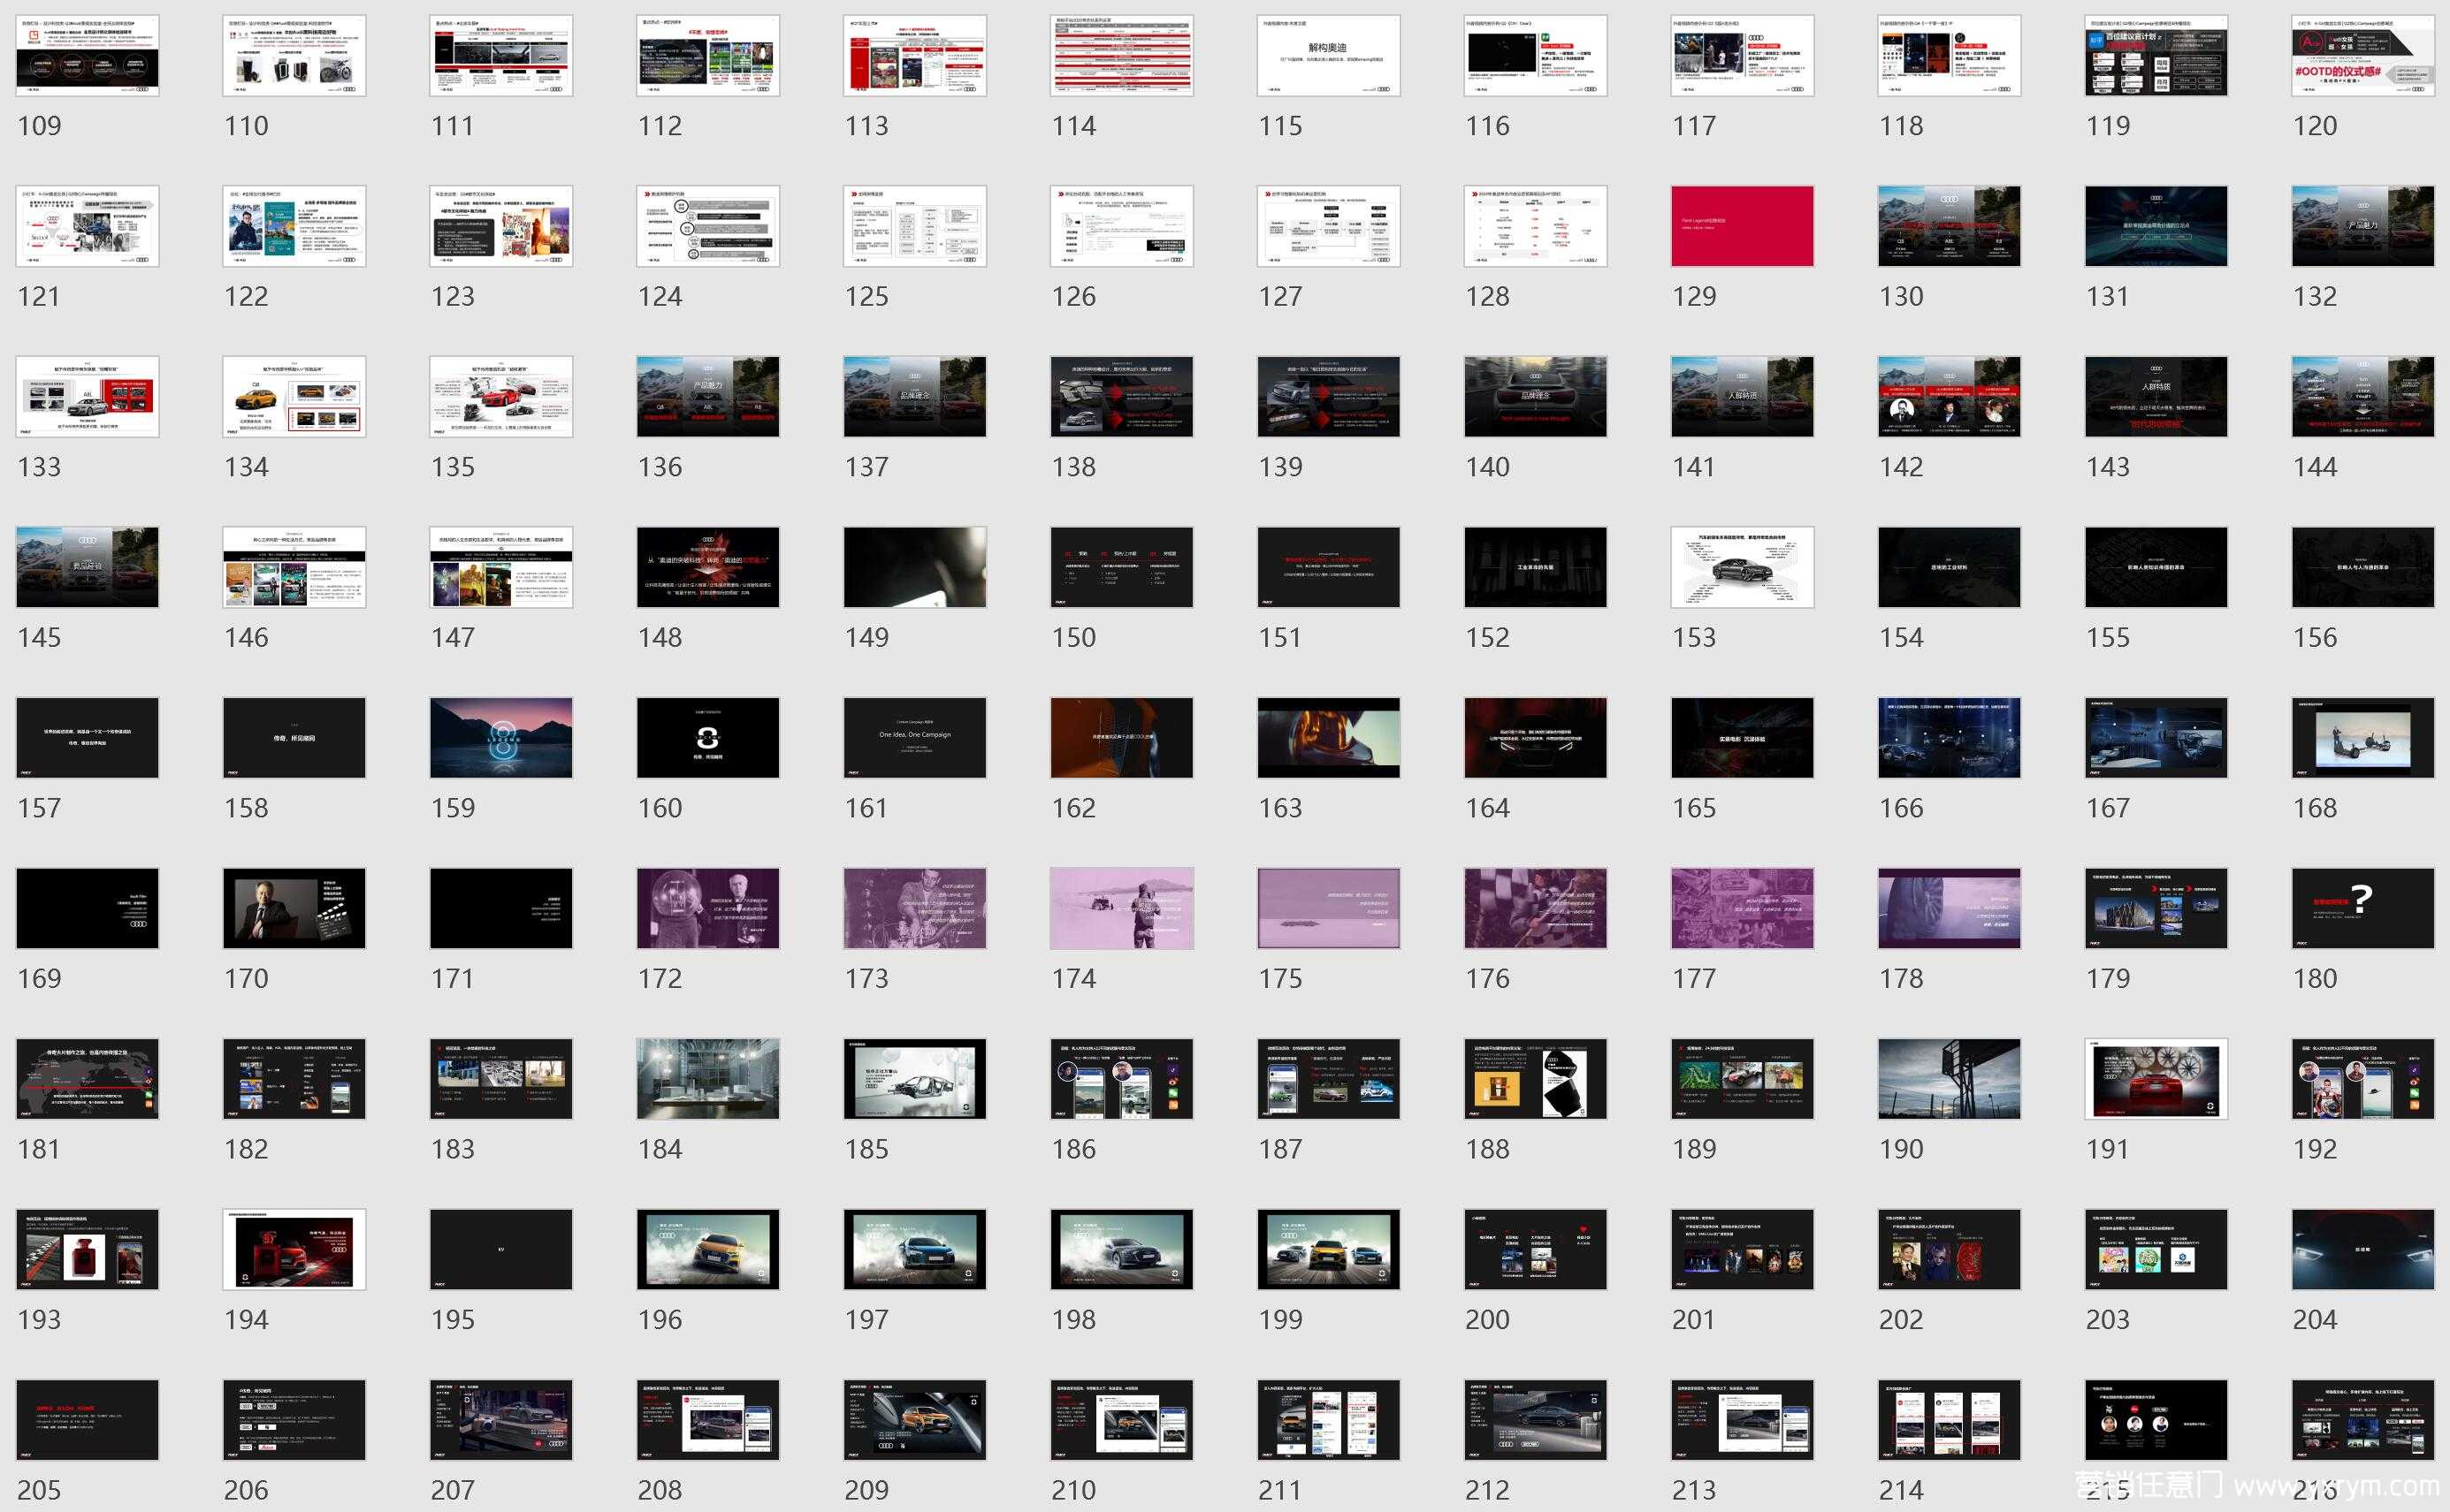Select slide 199 with three cars
This screenshot has height=1512, width=2450.
1329,1249
